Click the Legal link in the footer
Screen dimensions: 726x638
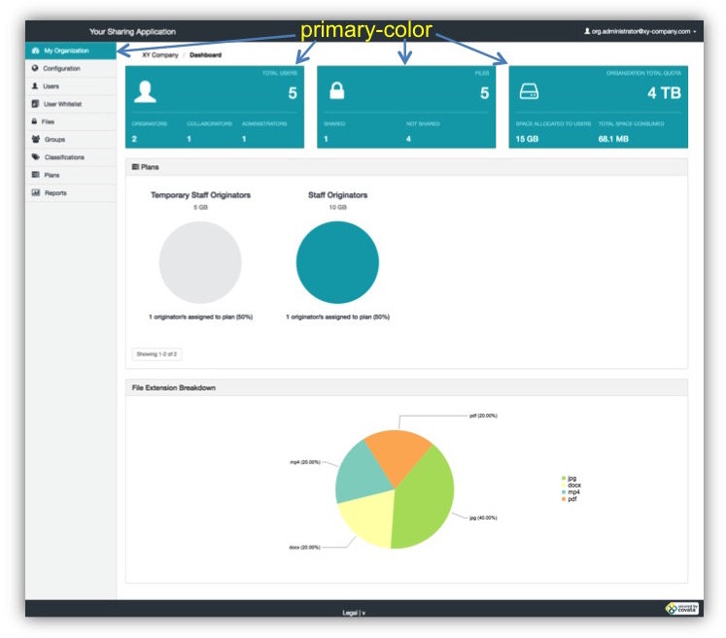pyautogui.click(x=350, y=613)
